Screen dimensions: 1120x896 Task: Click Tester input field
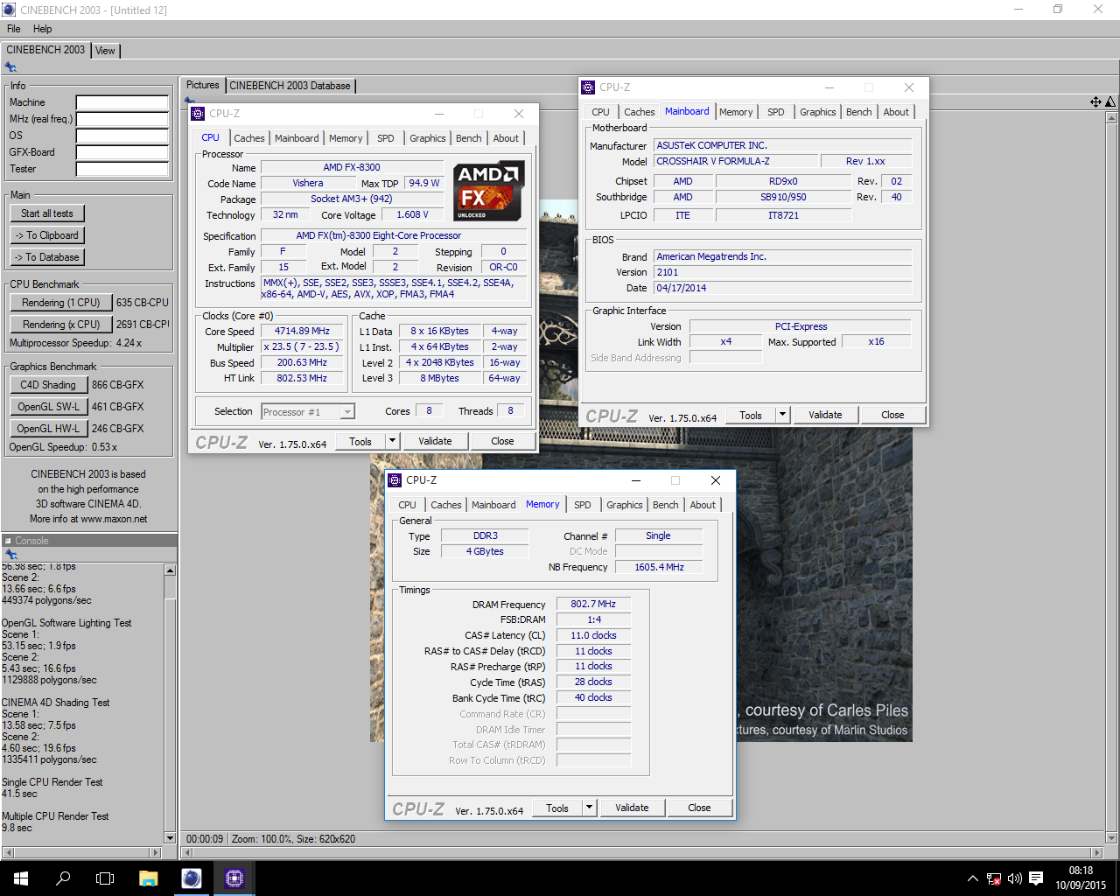tap(122, 169)
